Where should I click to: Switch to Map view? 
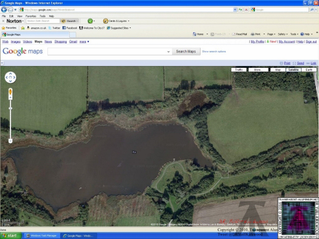tap(278, 70)
